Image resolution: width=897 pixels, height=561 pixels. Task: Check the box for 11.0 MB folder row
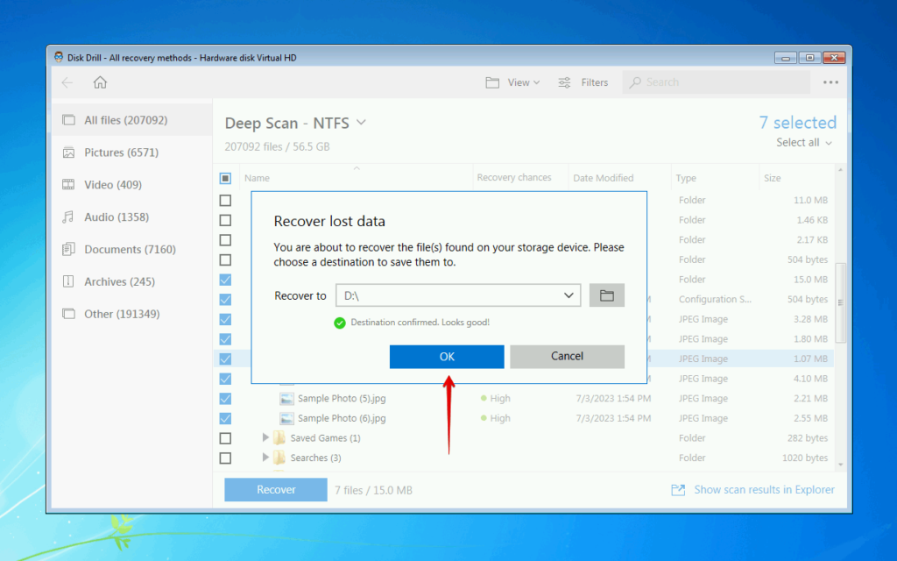(225, 201)
